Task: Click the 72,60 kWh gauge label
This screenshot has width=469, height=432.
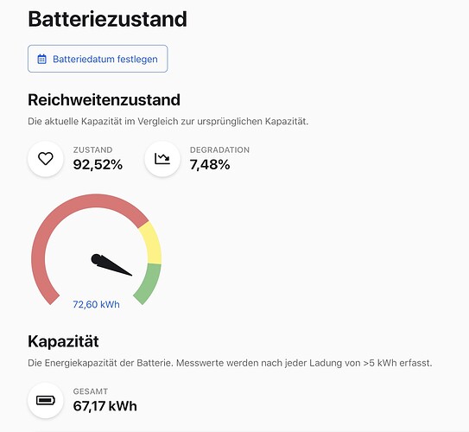Action: [x=97, y=304]
